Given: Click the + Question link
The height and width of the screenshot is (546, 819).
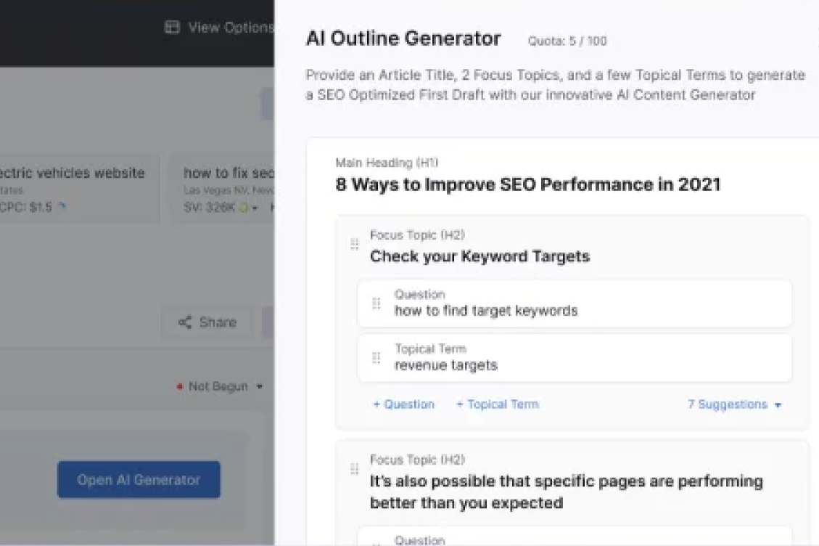Looking at the screenshot, I should [x=403, y=404].
